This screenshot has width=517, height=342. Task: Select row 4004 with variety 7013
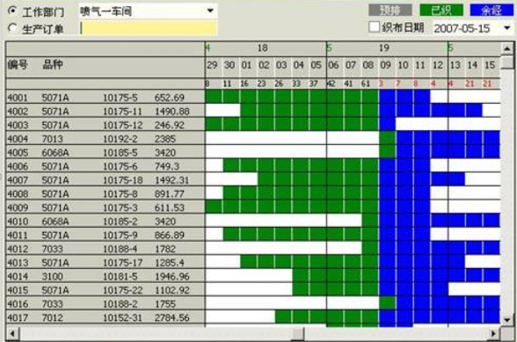click(106, 139)
